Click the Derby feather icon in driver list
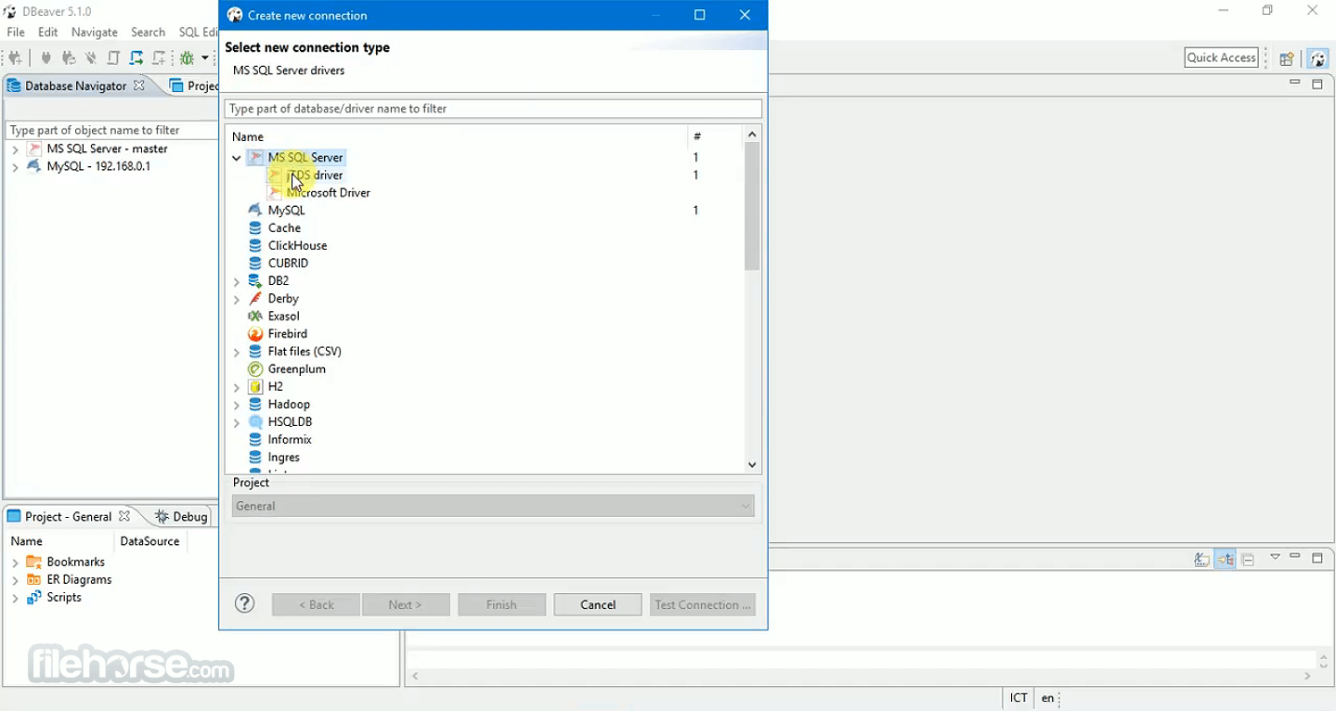 [x=255, y=299]
